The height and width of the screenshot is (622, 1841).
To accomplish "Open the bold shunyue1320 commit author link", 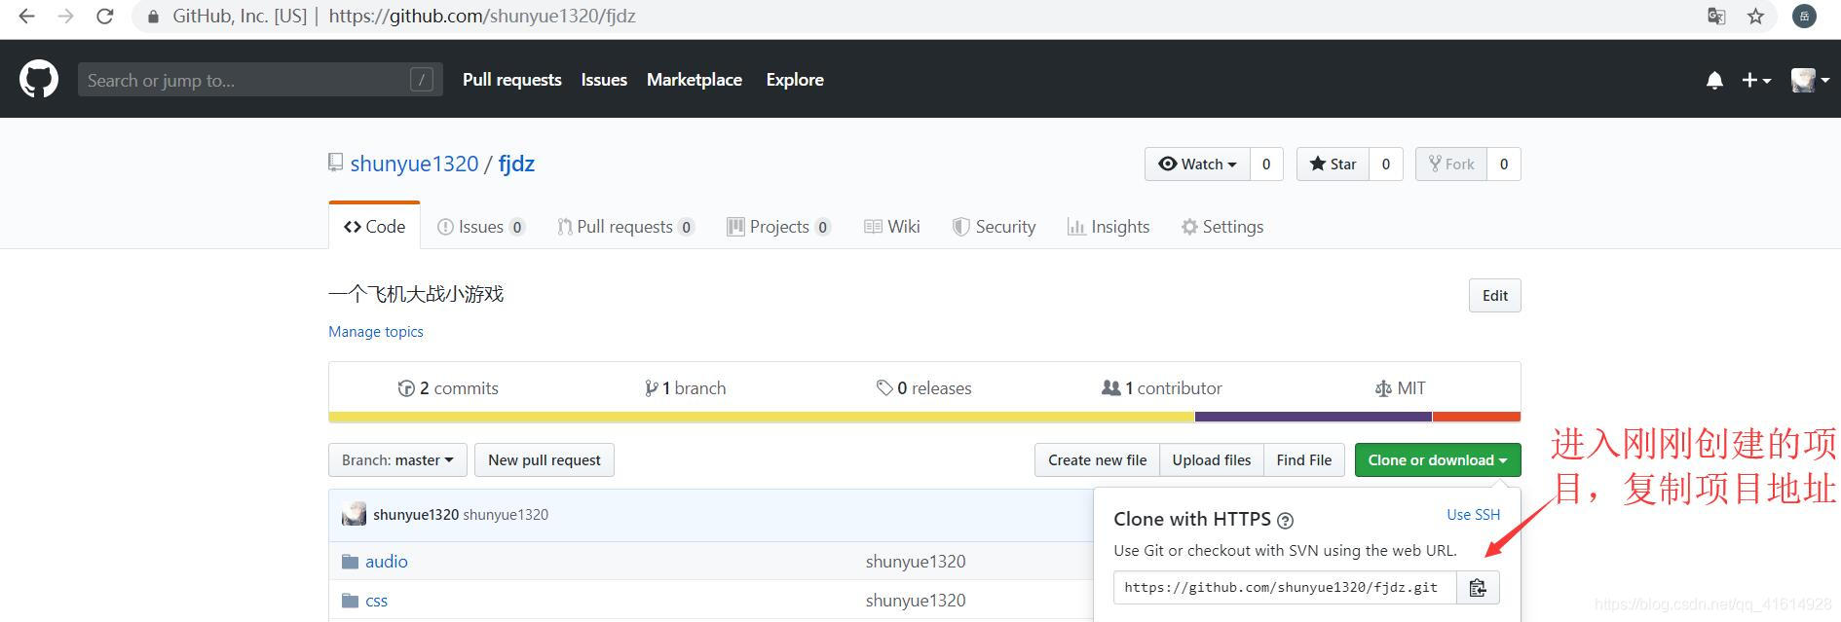I will pyautogui.click(x=416, y=515).
